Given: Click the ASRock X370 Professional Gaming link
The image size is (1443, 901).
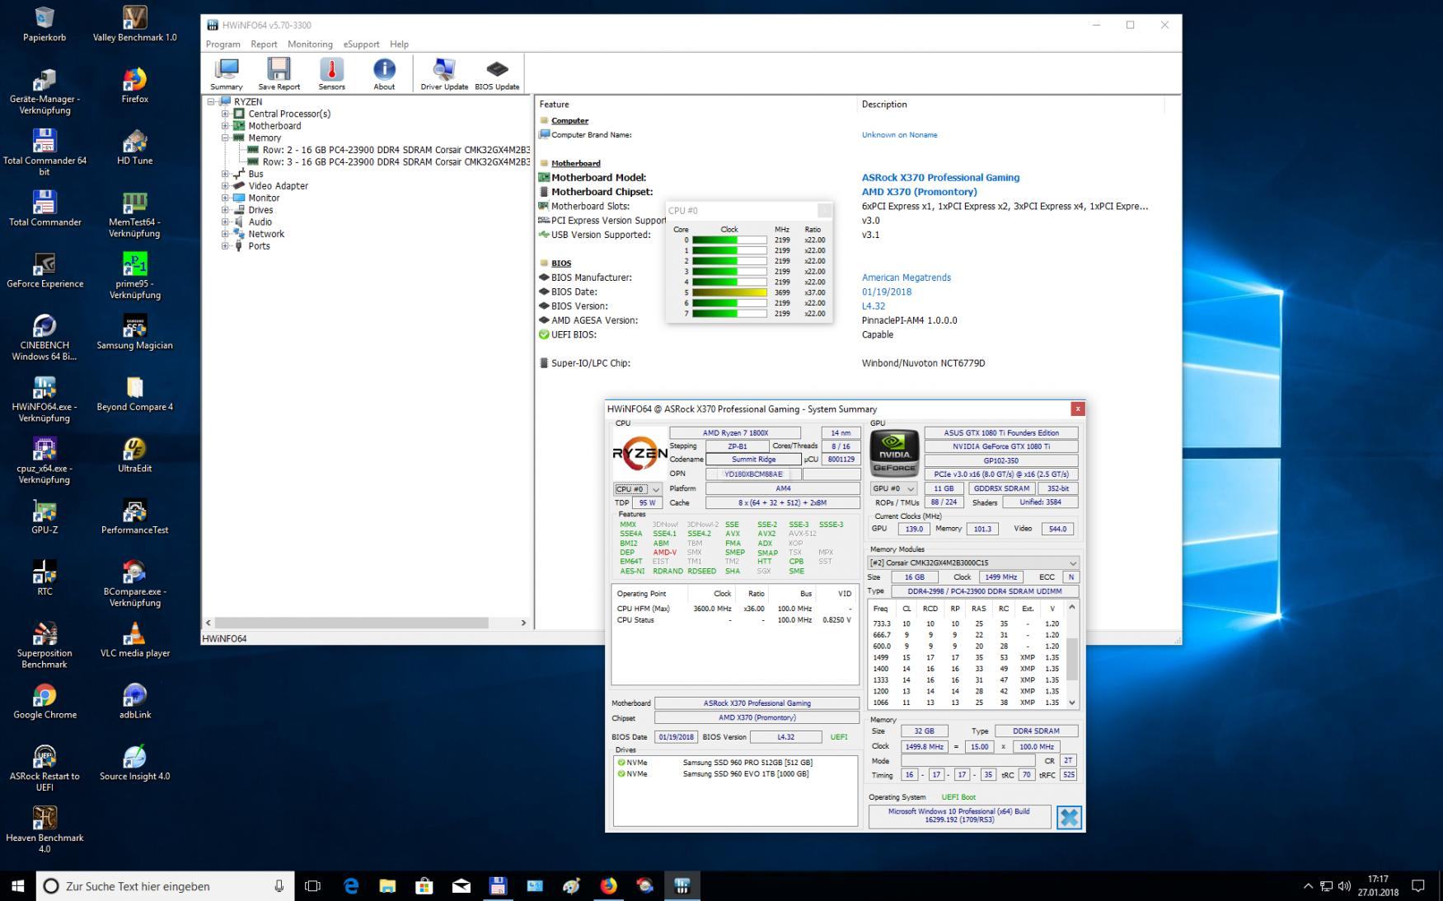Looking at the screenshot, I should click(x=940, y=177).
